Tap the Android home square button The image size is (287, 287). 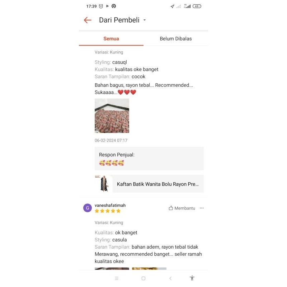[x=143, y=278]
